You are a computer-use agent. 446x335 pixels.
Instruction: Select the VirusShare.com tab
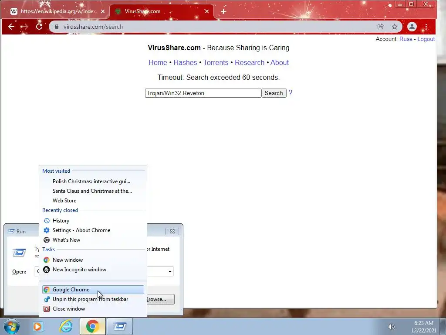click(x=161, y=11)
